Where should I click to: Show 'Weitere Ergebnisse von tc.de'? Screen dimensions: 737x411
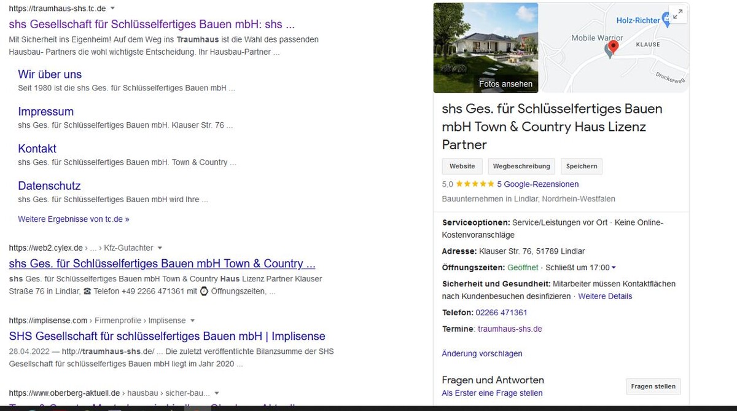[x=73, y=219]
